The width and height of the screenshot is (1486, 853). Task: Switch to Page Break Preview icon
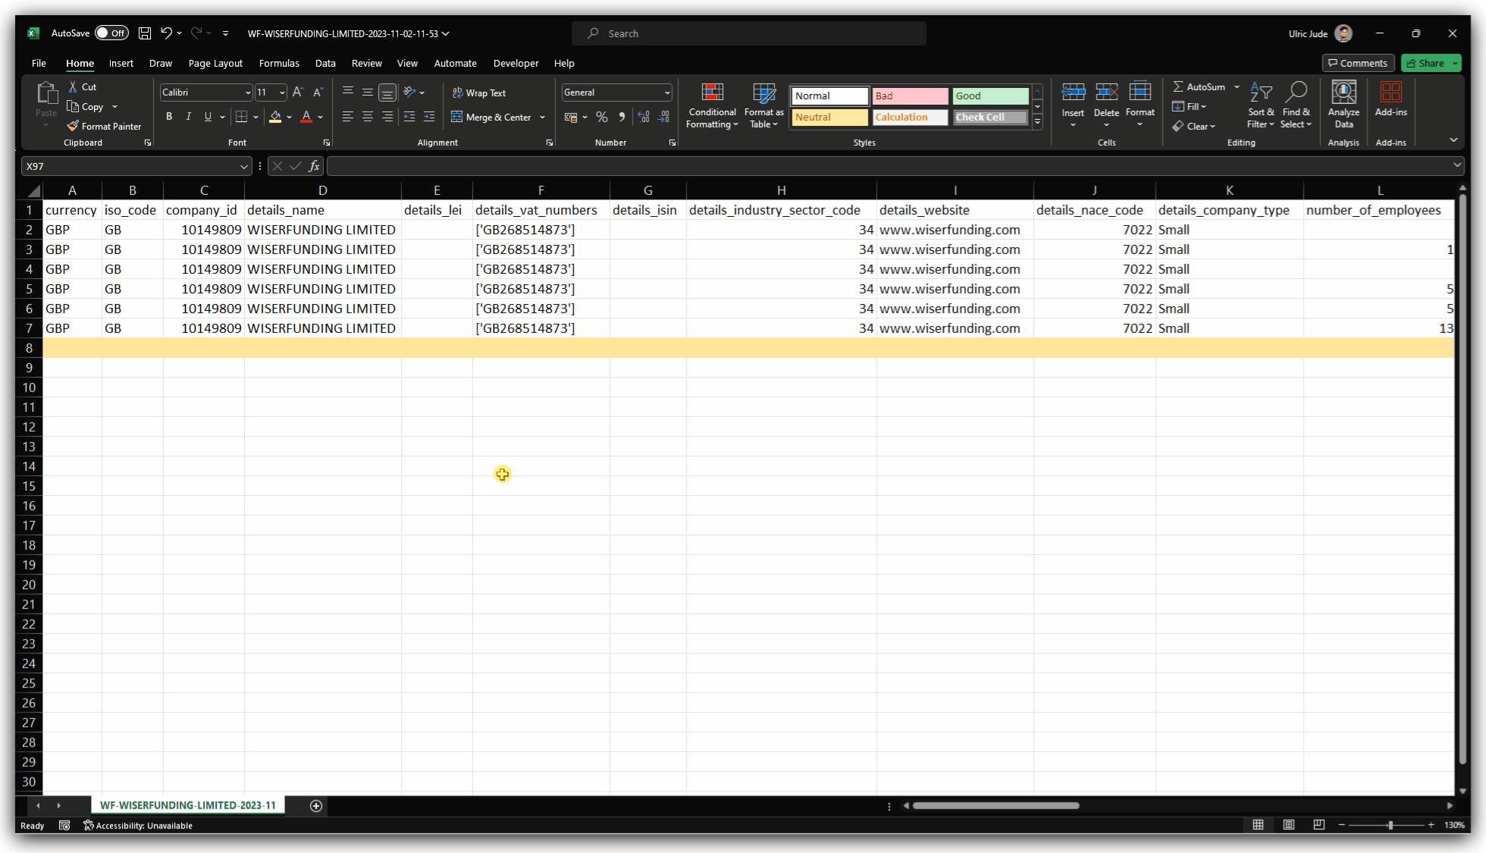[1319, 825]
